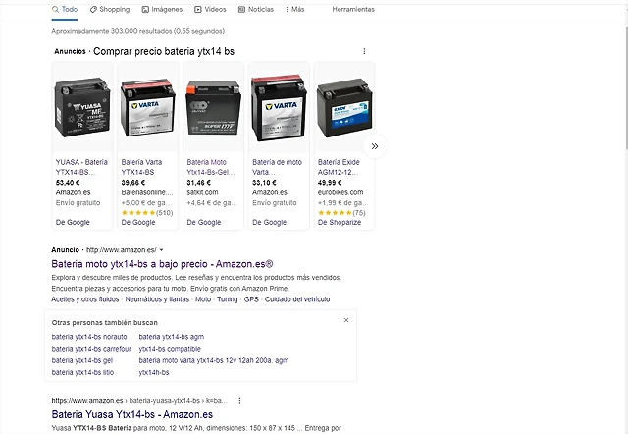
Task: Open the Cuidado del vehículo sitelink
Action: [x=297, y=299]
